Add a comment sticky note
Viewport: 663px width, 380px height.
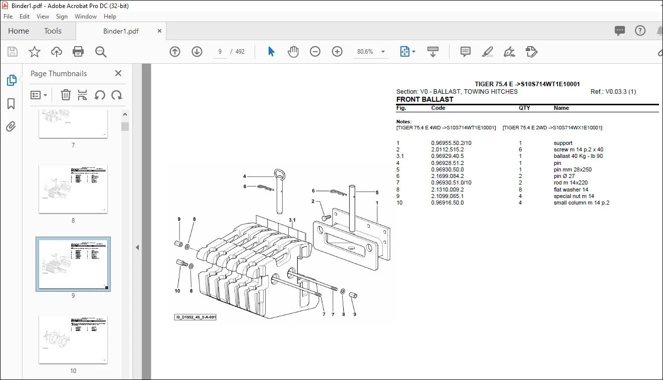[x=466, y=52]
